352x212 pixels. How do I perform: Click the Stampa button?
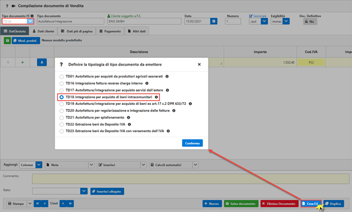pos(16,203)
